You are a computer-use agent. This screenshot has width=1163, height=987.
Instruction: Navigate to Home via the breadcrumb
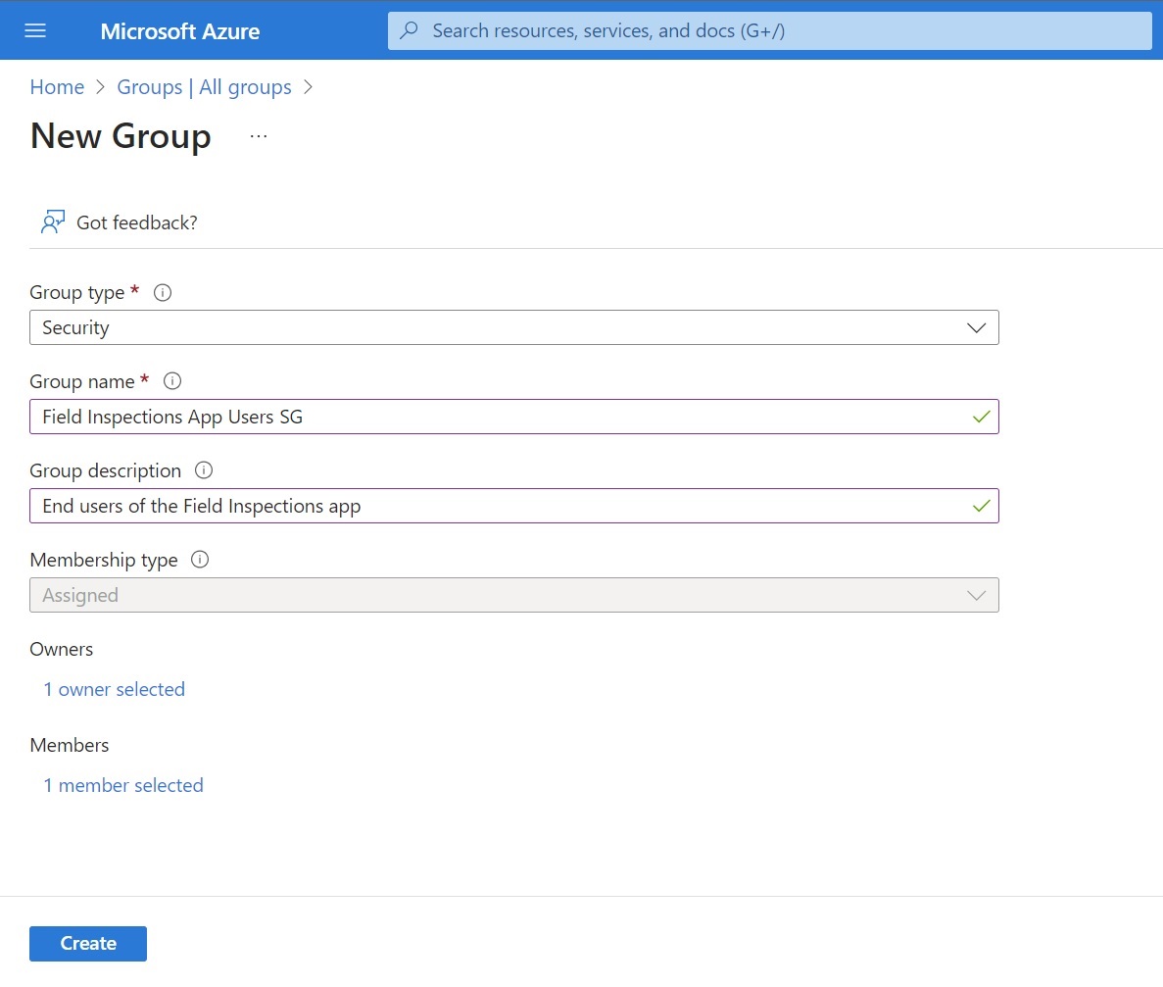(57, 87)
